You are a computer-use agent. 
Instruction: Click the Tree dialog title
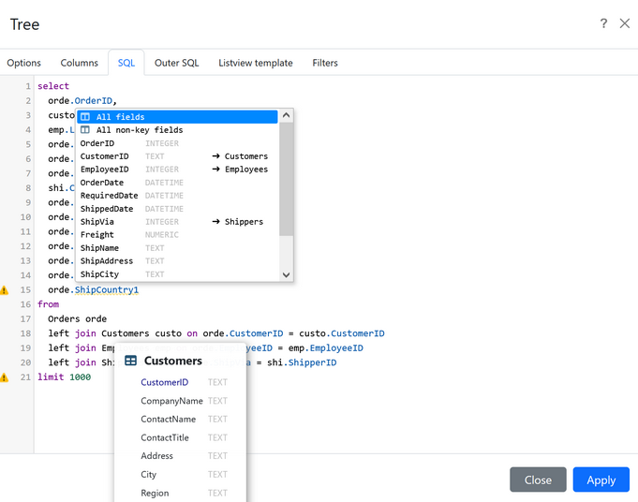click(x=24, y=24)
